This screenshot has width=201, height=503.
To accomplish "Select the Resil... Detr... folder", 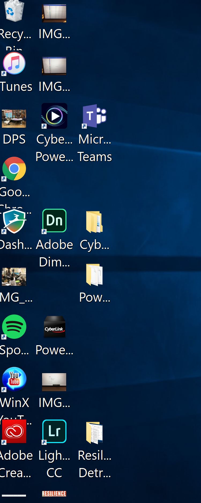I will 94,433.
